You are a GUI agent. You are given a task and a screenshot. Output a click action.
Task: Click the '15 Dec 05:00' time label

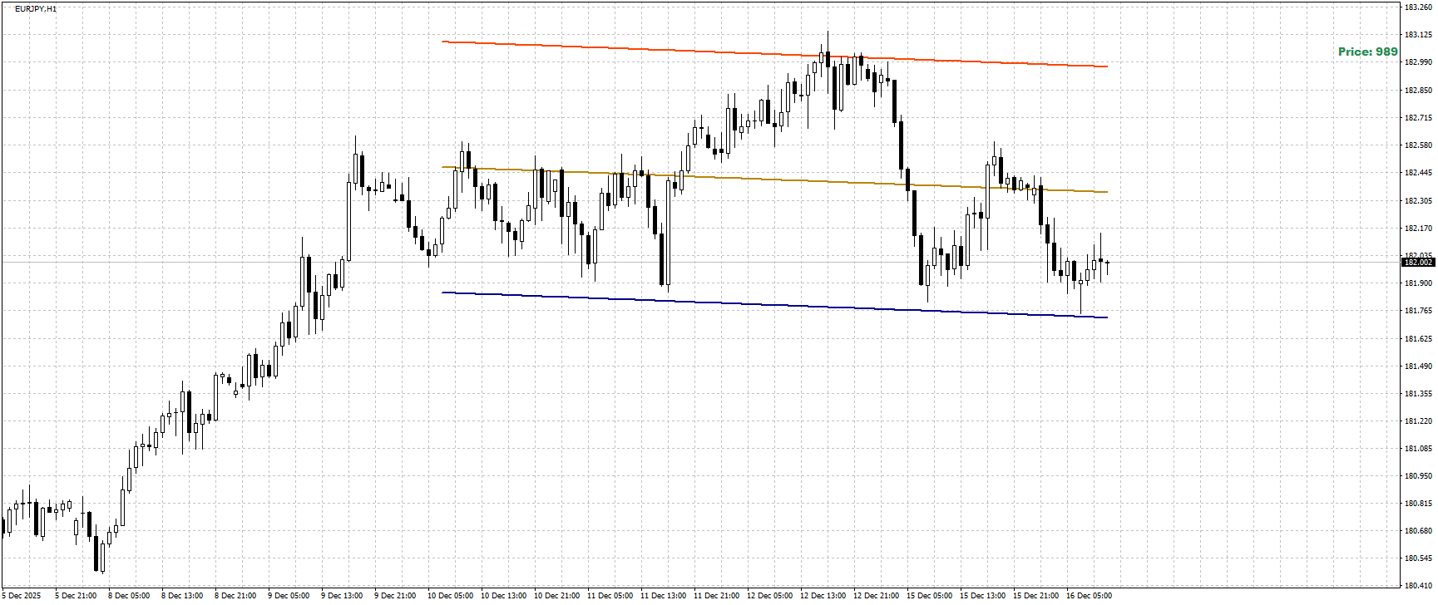point(929,596)
